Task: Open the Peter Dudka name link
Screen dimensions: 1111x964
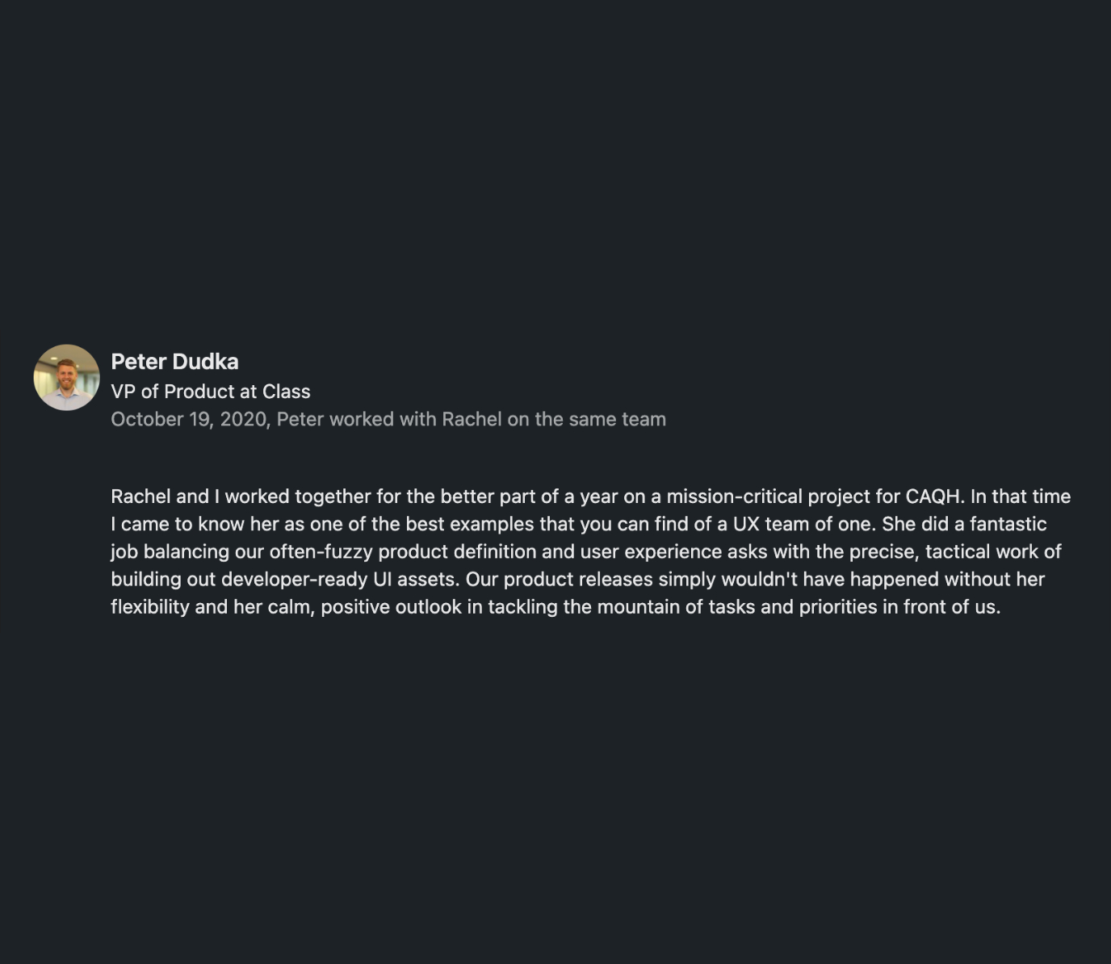Action: point(174,362)
